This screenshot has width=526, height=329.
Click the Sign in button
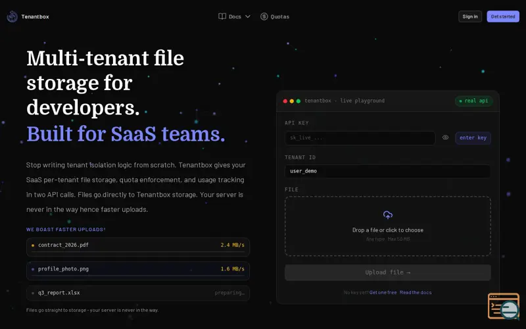click(470, 16)
